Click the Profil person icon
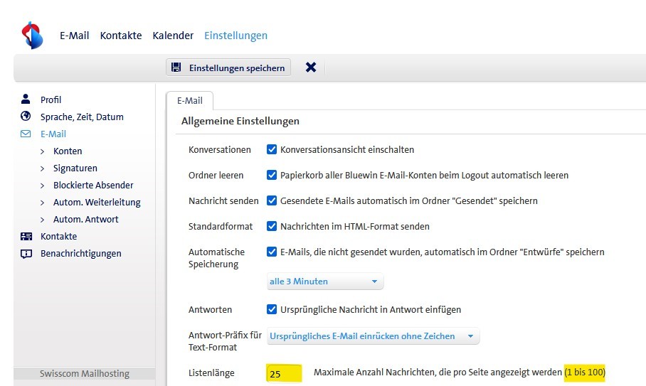This screenshot has height=386, width=646. (x=26, y=100)
